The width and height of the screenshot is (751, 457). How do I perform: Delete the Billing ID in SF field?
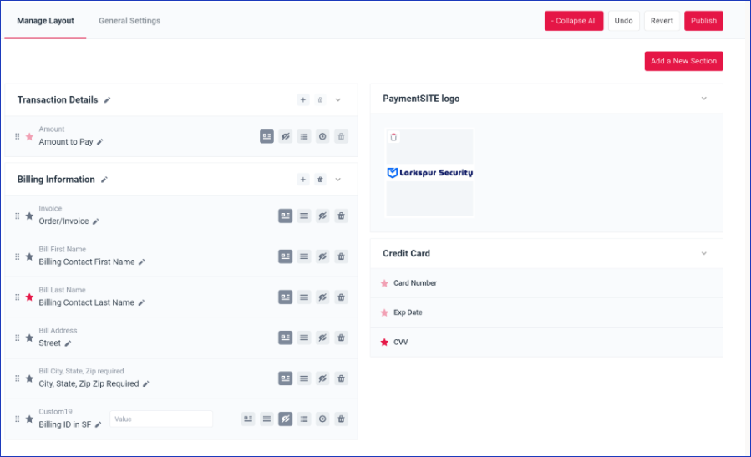pyautogui.click(x=341, y=419)
